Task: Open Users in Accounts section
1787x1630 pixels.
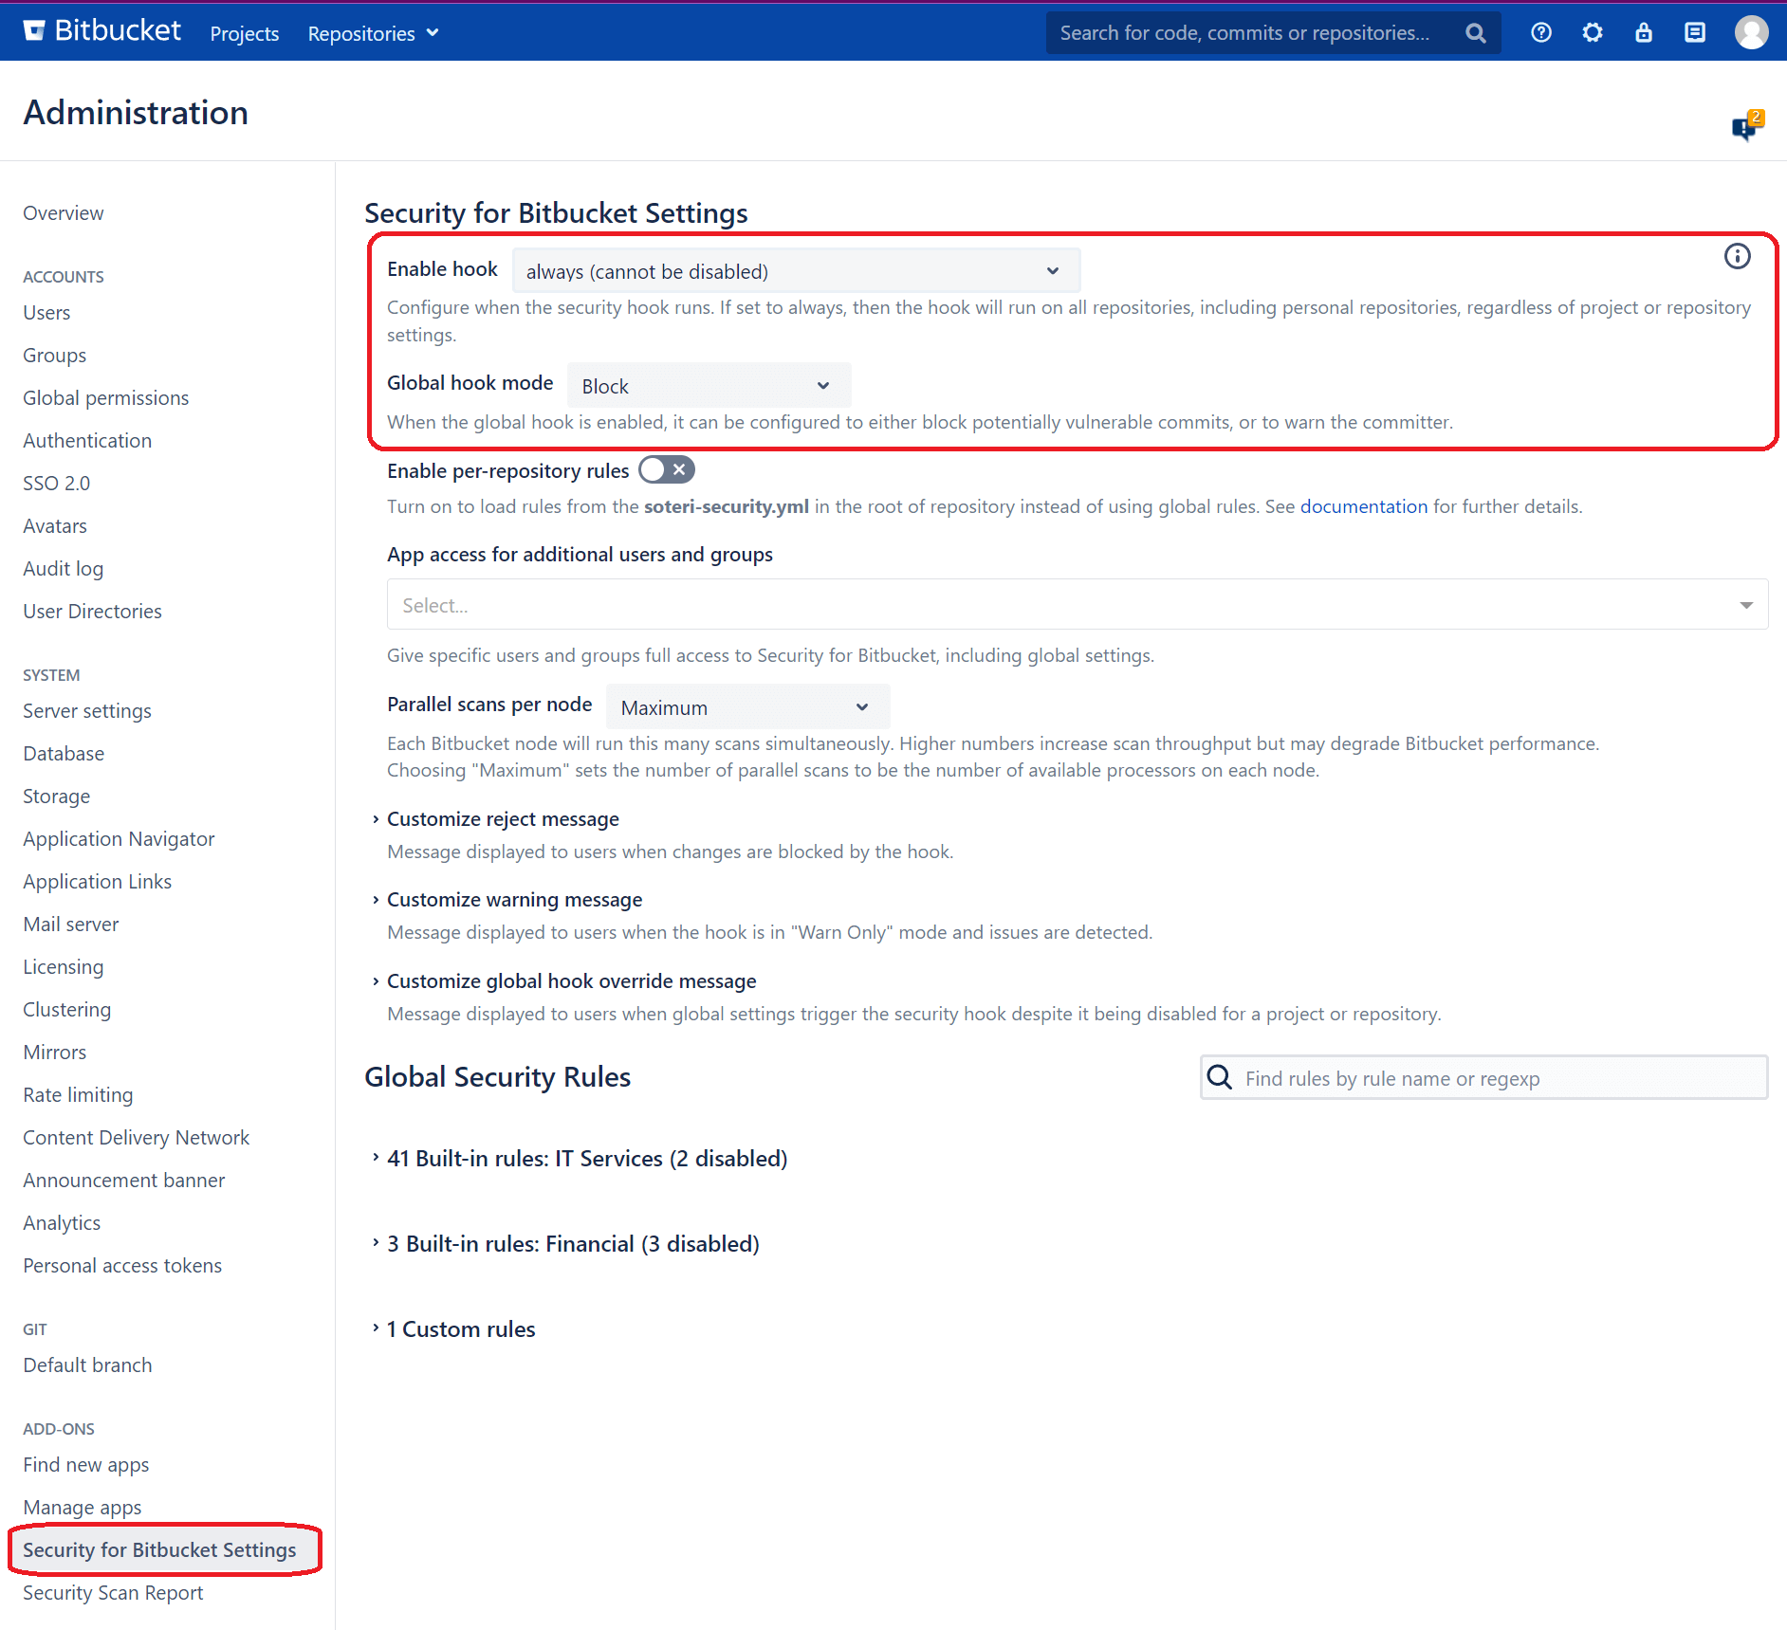Action: tap(46, 313)
